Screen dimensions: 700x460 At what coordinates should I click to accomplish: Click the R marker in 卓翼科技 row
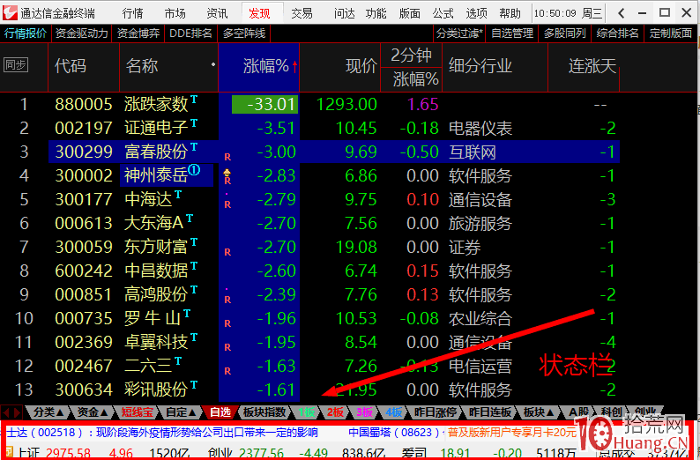[x=227, y=347]
